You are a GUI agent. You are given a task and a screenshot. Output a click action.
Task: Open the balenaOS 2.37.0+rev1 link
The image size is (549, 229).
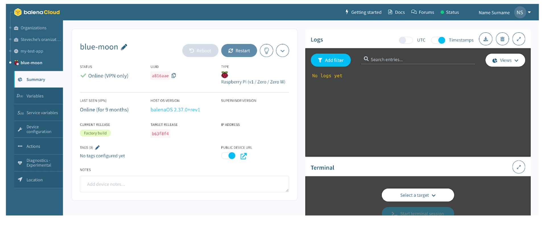point(175,110)
